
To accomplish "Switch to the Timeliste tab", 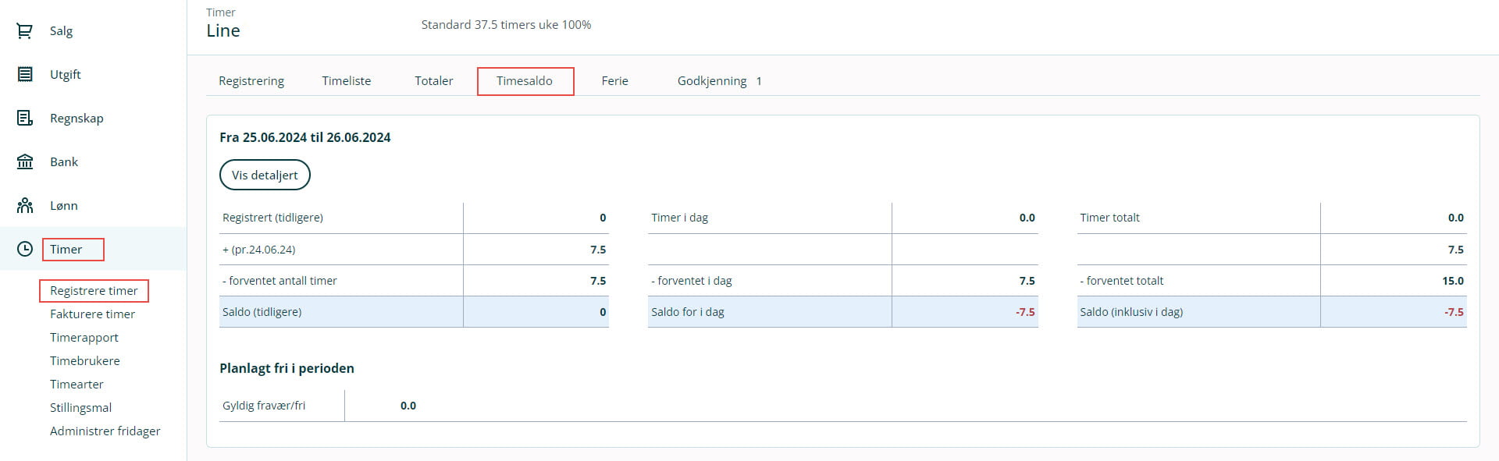I will (347, 81).
